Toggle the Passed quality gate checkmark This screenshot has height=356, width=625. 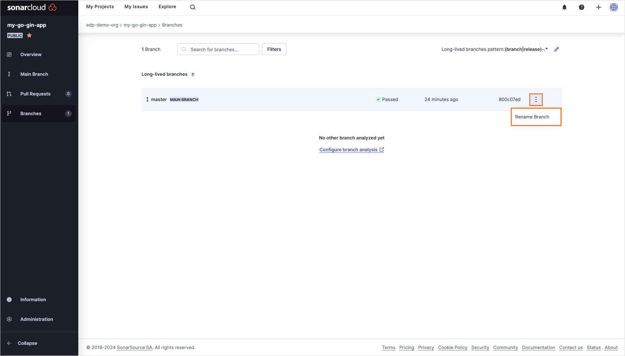point(378,99)
